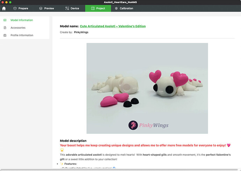
Task: Go to the Home screen icon
Action: point(4,8)
